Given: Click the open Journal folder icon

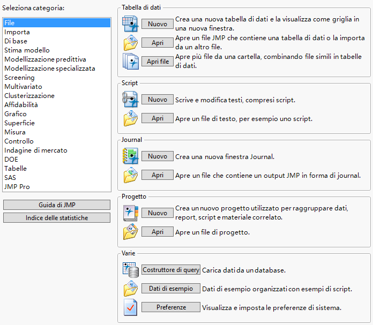Looking at the screenshot, I should tap(130, 175).
